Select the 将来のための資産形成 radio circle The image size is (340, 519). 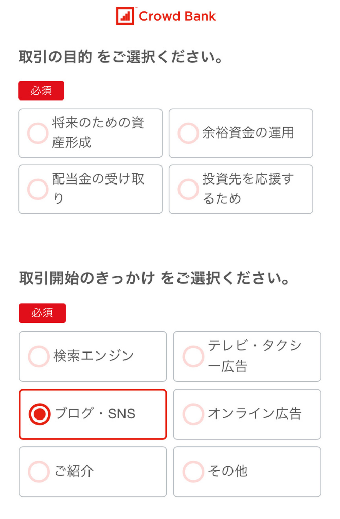pyautogui.click(x=38, y=133)
